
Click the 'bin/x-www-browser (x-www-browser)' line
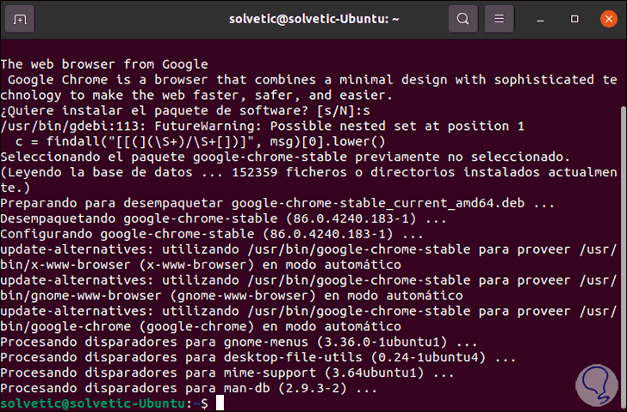point(201,265)
